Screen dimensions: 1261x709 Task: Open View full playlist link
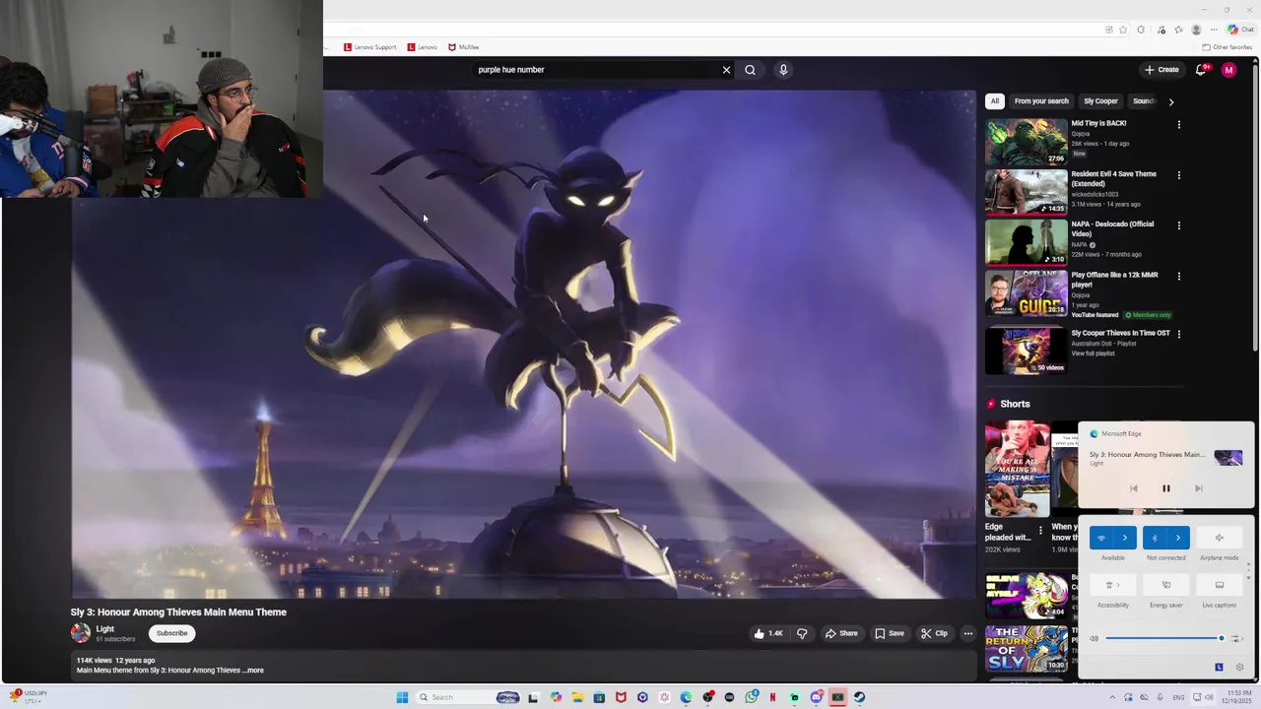(1093, 354)
